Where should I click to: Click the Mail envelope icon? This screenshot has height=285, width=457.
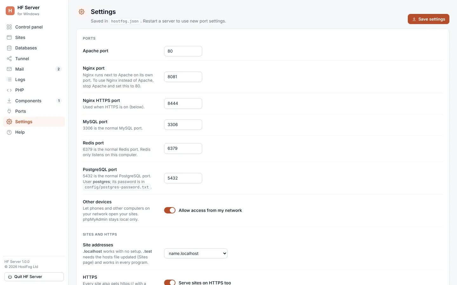(x=9, y=69)
